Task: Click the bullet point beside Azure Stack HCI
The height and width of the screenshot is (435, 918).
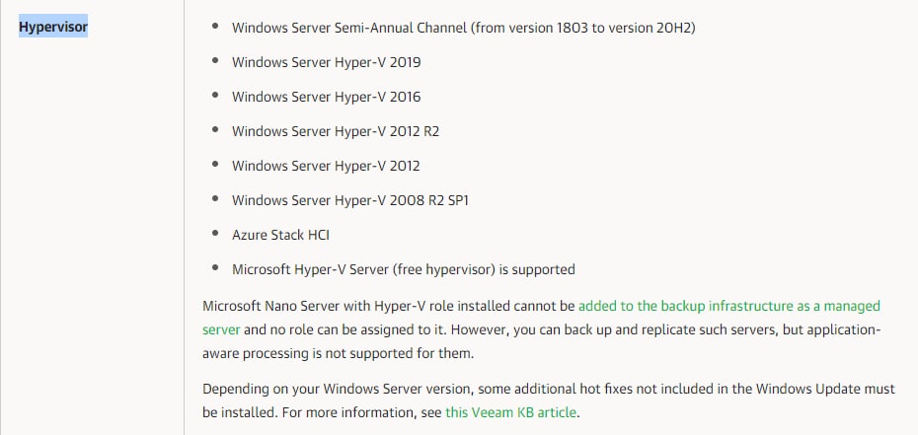Action: coord(216,235)
